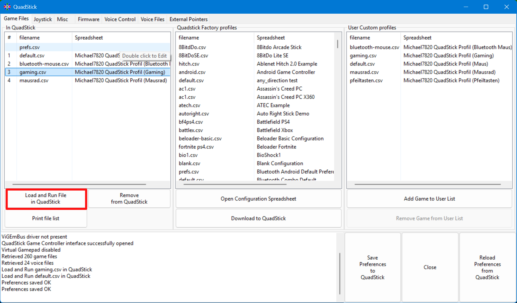Click the Spreadsheet column header in Factory profiles
This screenshot has height=303, width=517.
pos(271,38)
